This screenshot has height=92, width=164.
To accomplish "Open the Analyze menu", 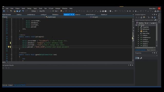I will point(58,8).
